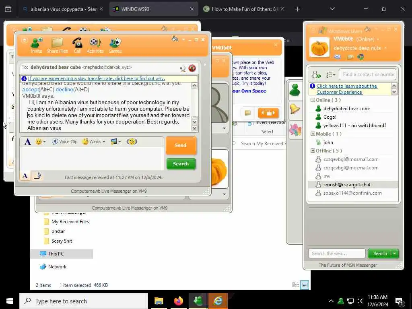Open the Share Files folder icon
This screenshot has height=309, width=412.
pos(57,45)
